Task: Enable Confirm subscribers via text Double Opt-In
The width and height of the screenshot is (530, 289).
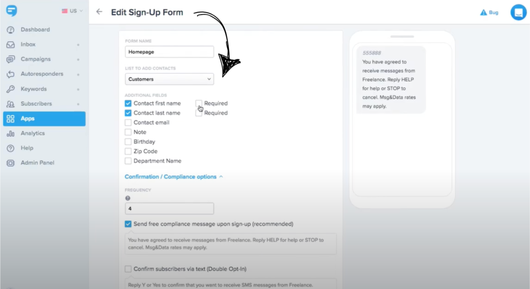Action: pyautogui.click(x=128, y=269)
